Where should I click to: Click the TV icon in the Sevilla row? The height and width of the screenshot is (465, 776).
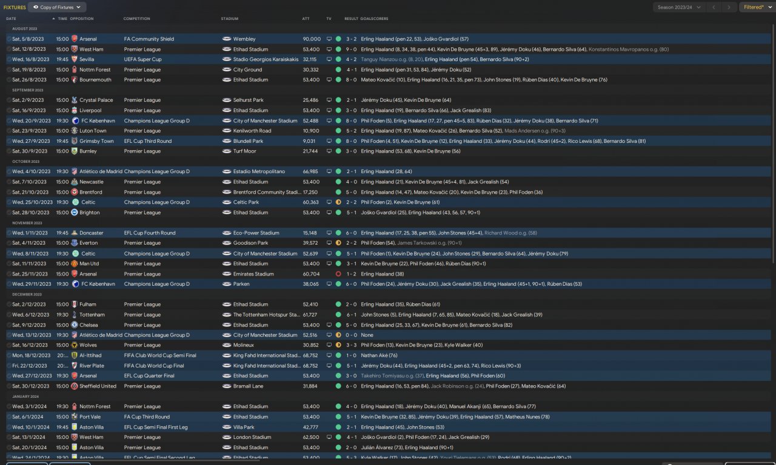pyautogui.click(x=329, y=59)
